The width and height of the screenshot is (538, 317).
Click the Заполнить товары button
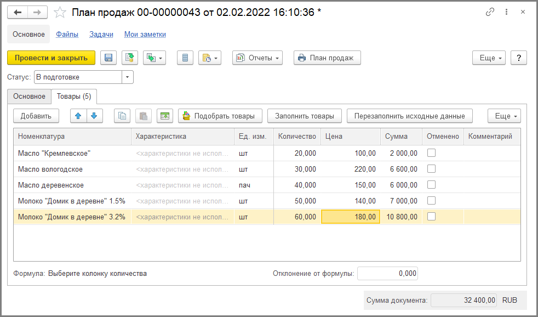click(x=304, y=116)
